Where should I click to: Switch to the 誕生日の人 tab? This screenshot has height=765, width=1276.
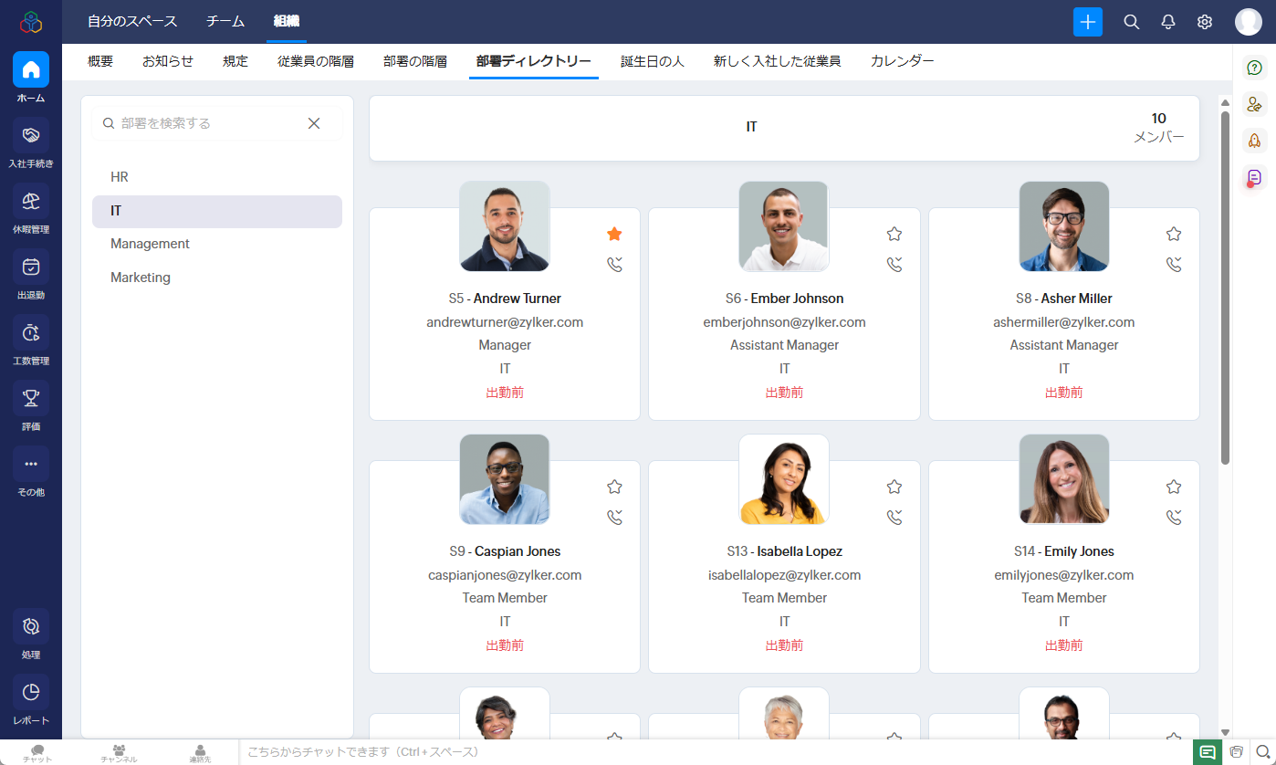(x=652, y=61)
